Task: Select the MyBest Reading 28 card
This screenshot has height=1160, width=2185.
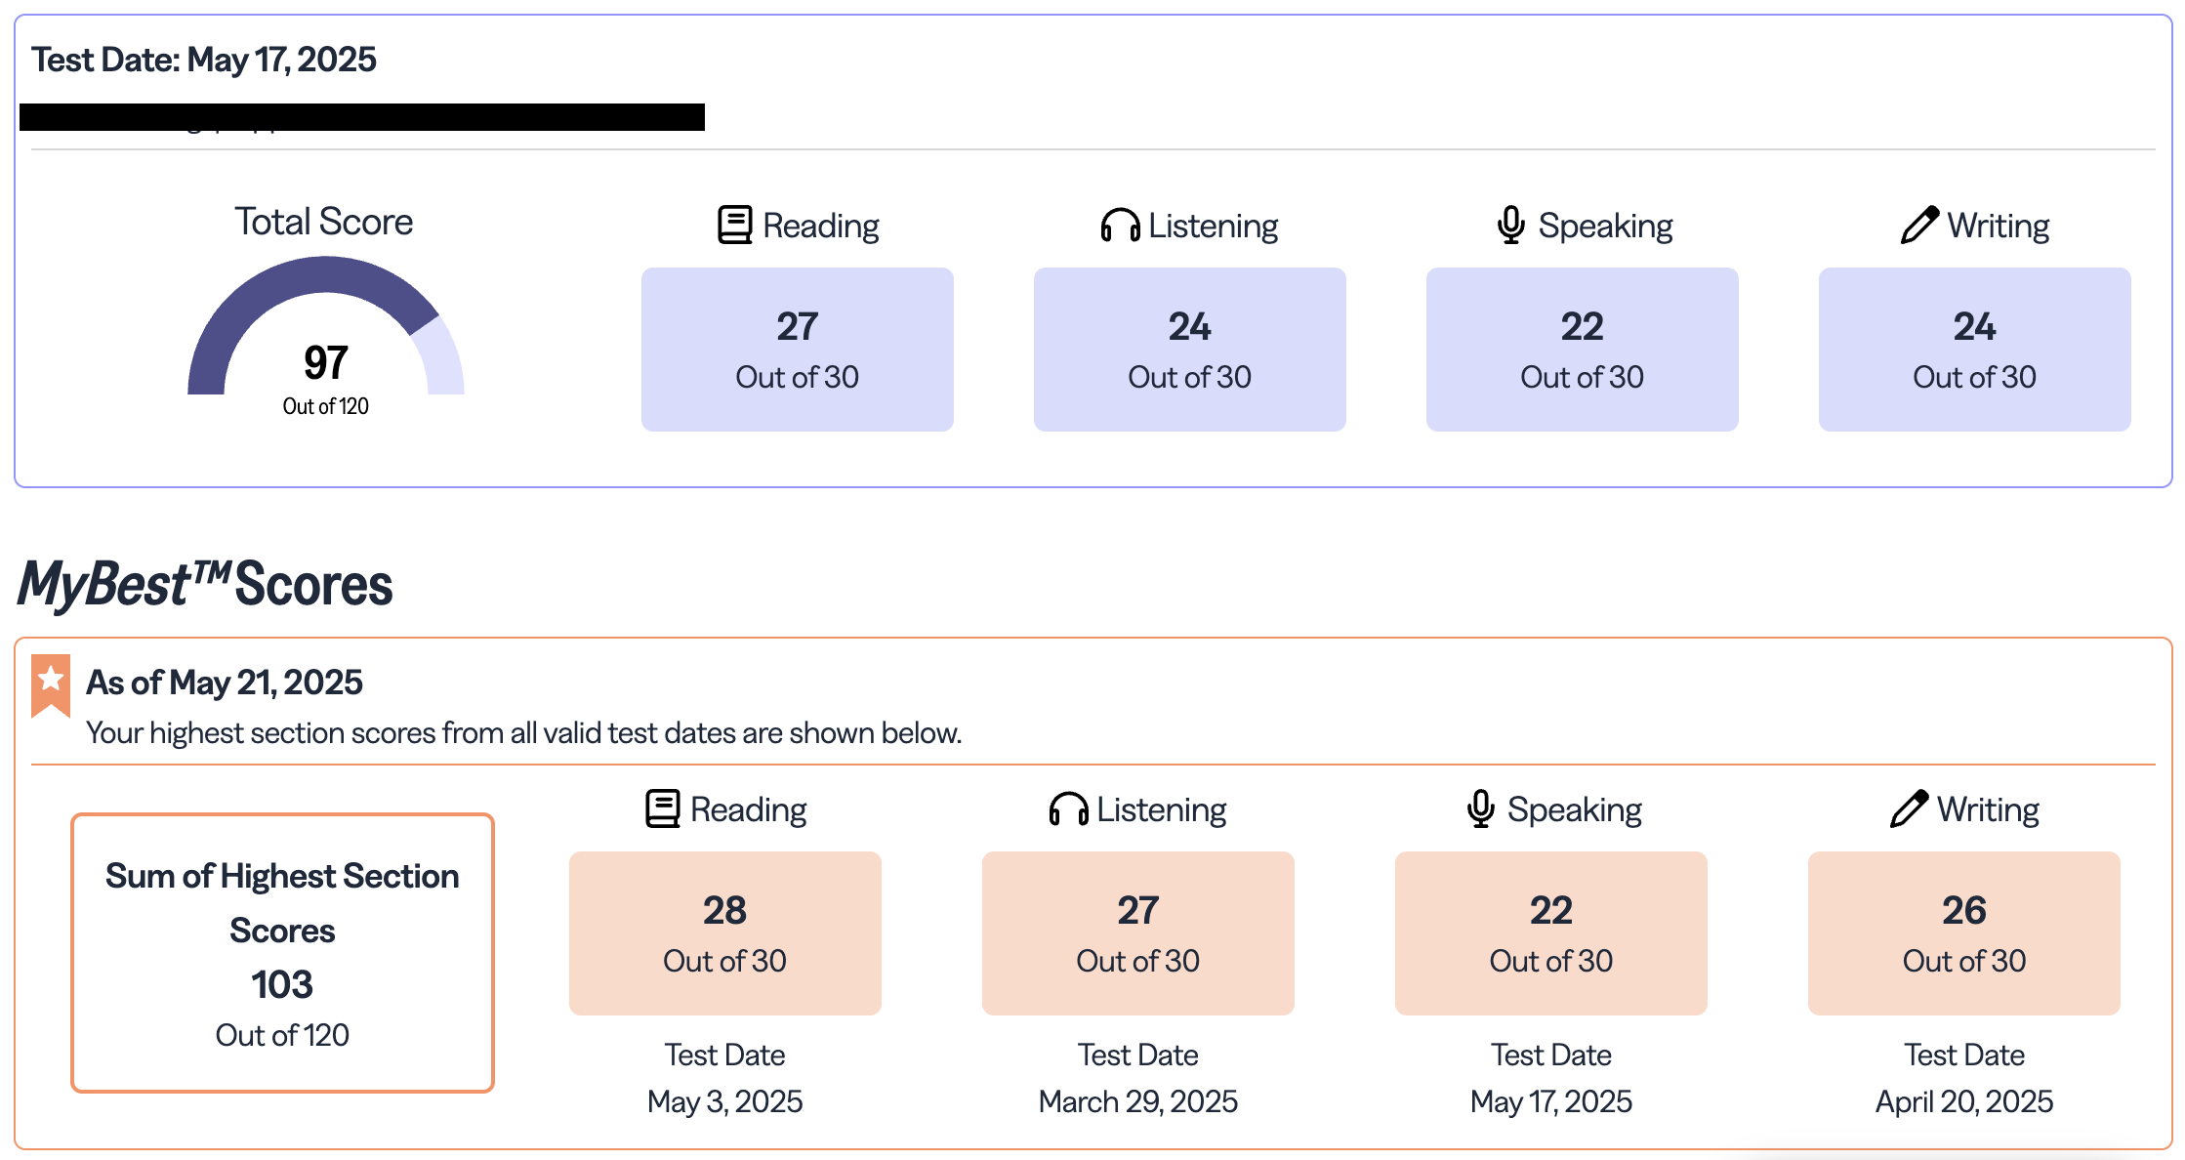Action: tap(724, 932)
